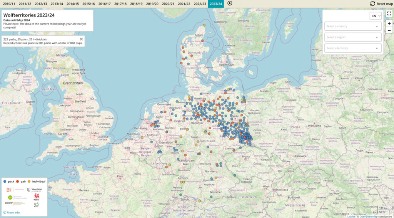Click the red pair legend dot
Screen dimensions: 394x218
click(18, 182)
